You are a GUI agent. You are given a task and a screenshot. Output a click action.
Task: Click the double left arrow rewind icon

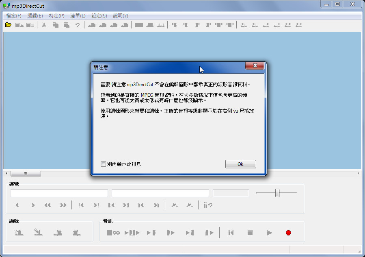pyautogui.click(x=48, y=205)
